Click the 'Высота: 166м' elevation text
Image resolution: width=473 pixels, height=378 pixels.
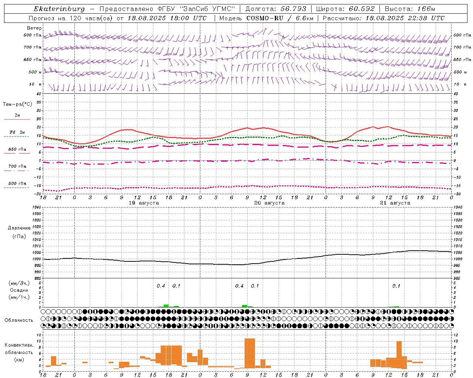410,9
